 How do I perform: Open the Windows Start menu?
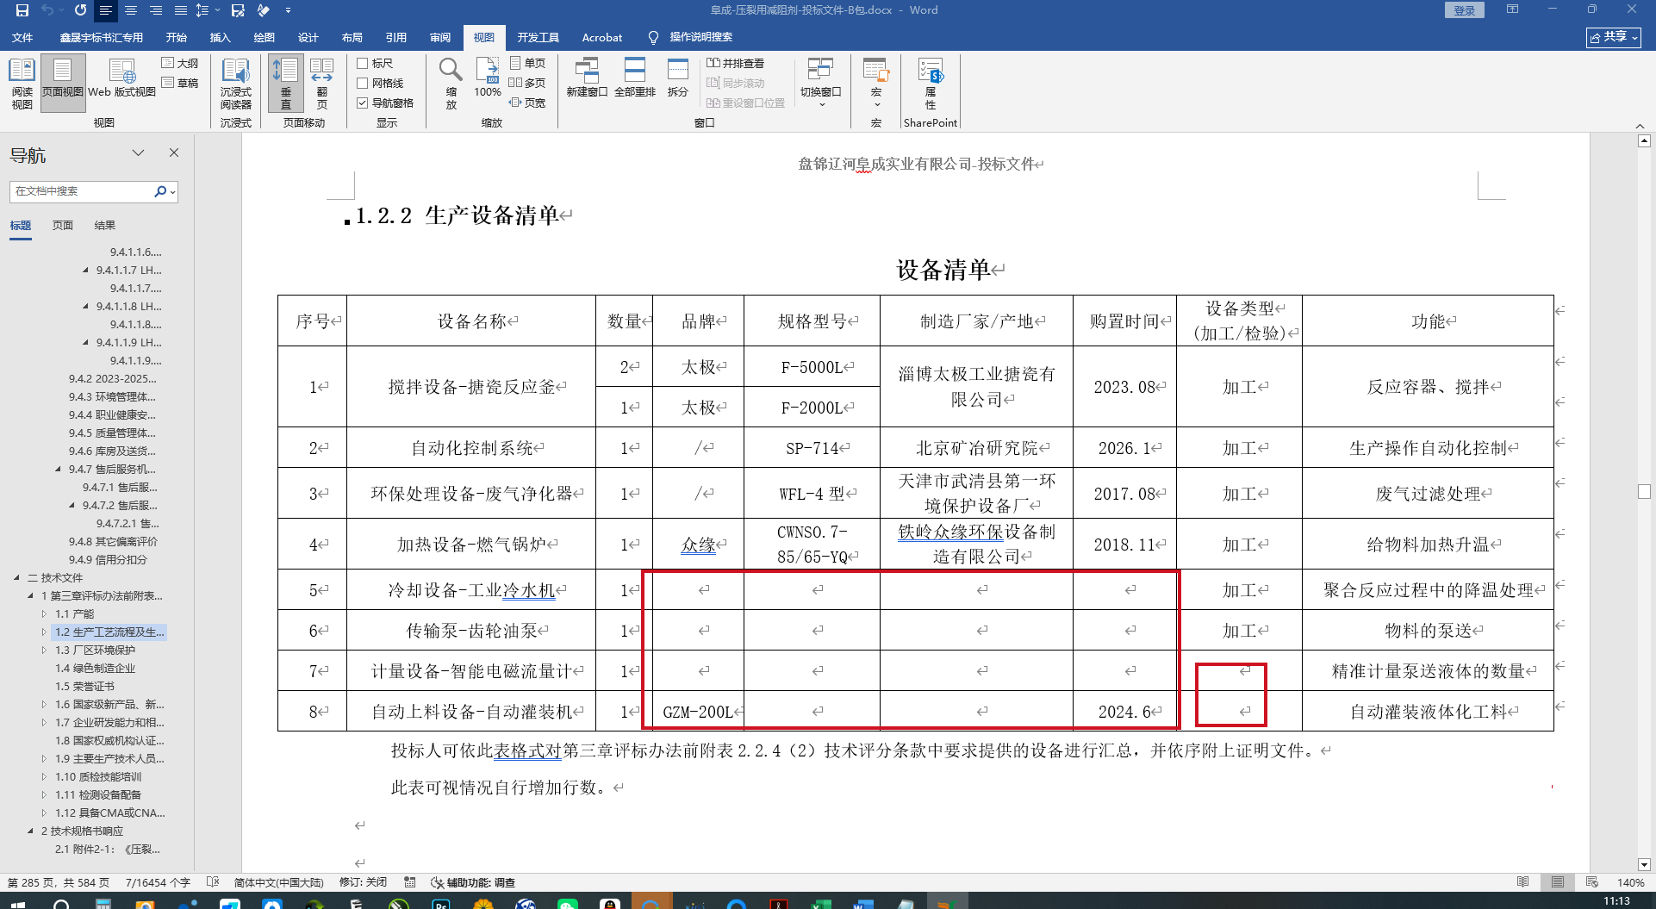pos(19,903)
